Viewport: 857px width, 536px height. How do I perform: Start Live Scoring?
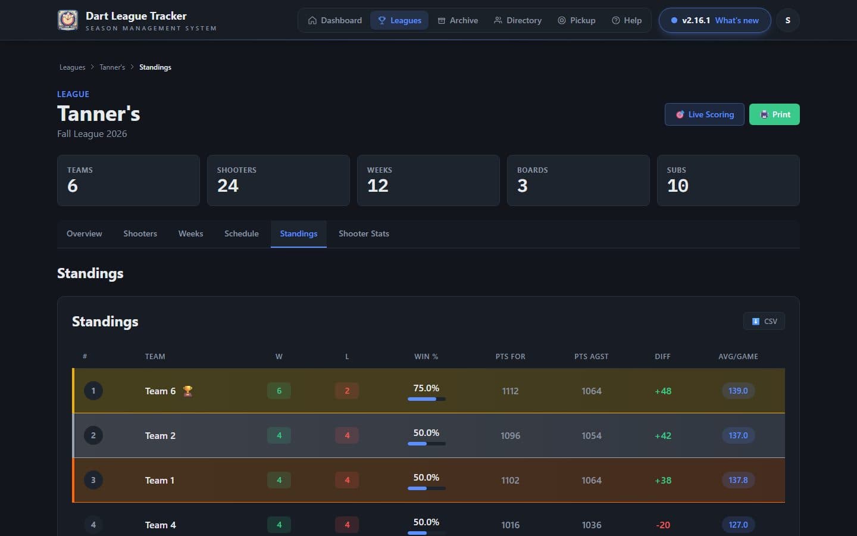(x=705, y=114)
